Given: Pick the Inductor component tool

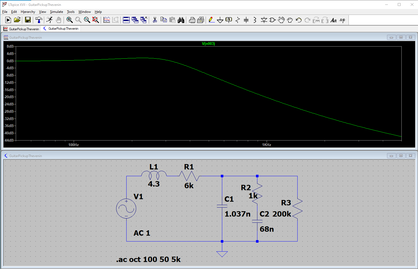Looking at the screenshot, I should click(255, 20).
